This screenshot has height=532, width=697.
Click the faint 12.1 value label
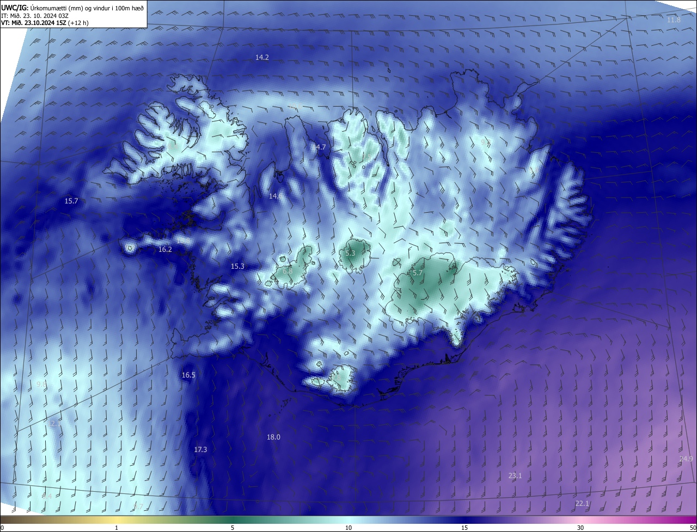click(x=55, y=423)
